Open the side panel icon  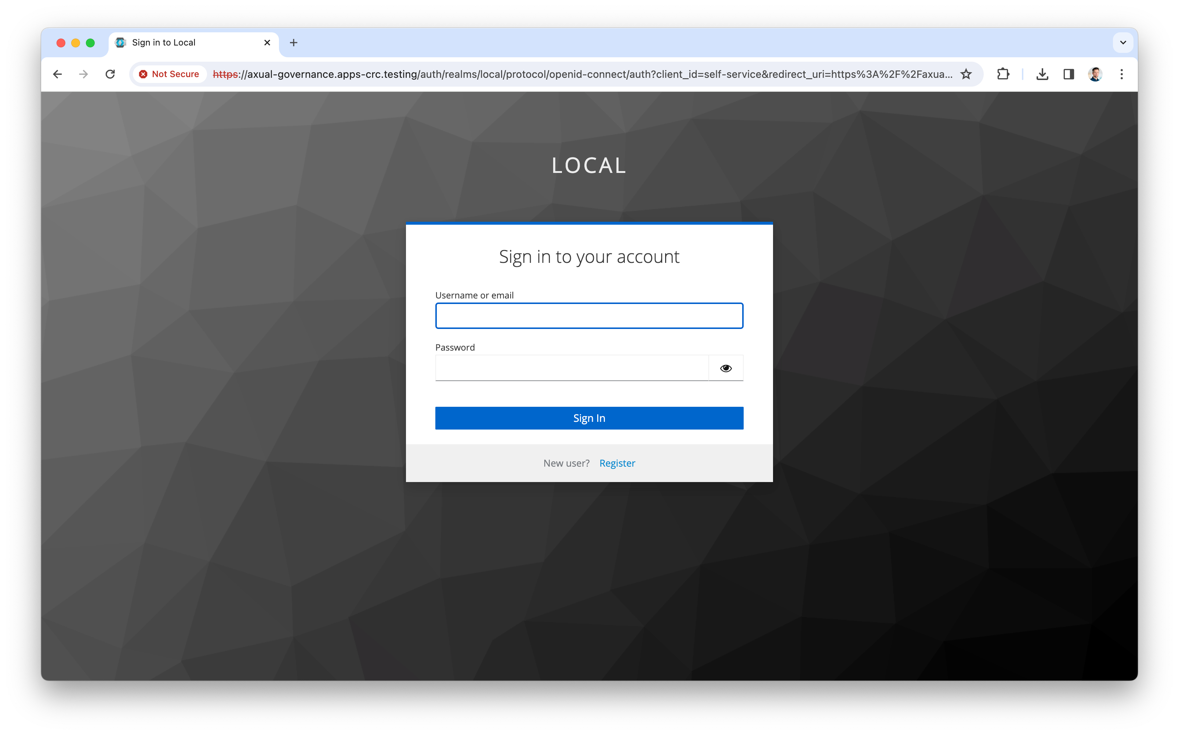[1069, 74]
